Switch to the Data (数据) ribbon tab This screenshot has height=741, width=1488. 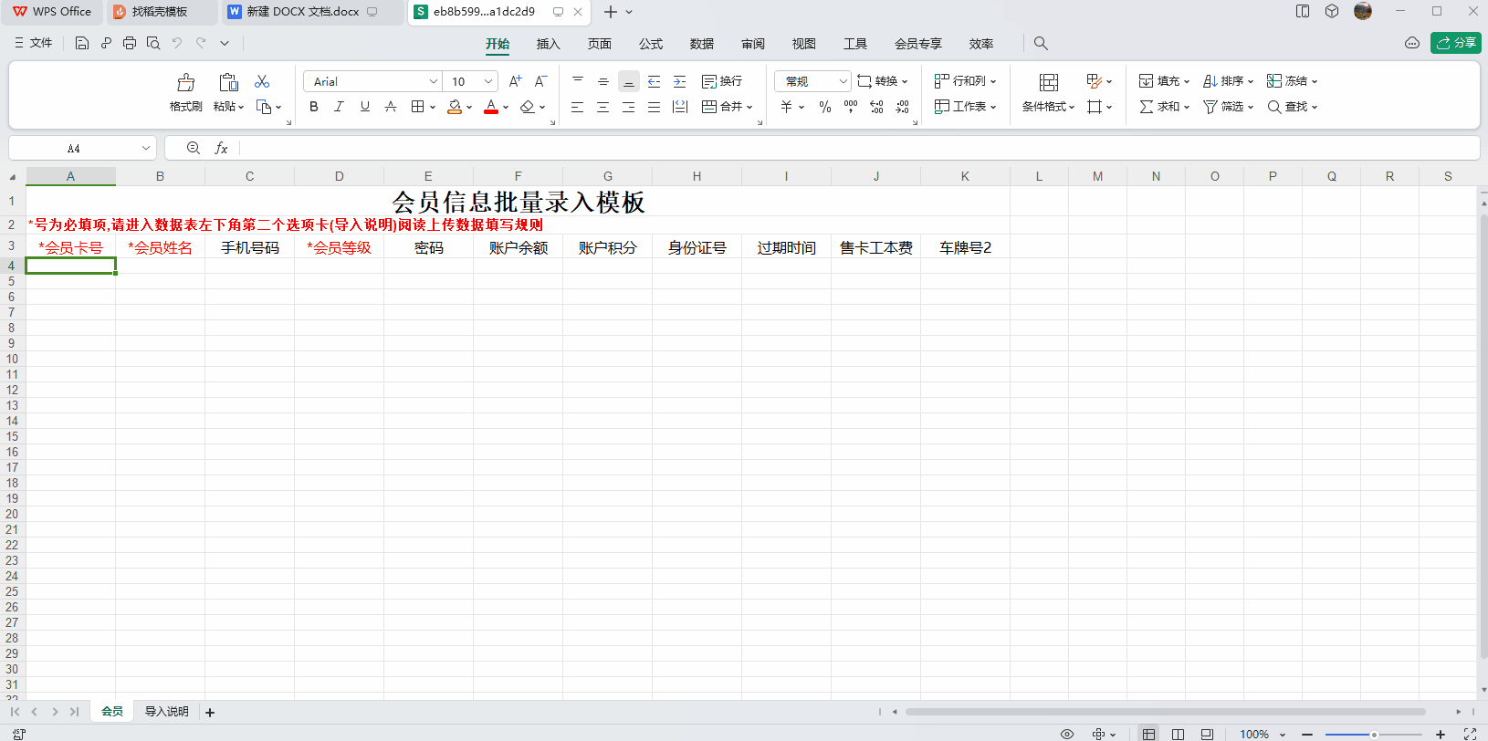point(702,44)
